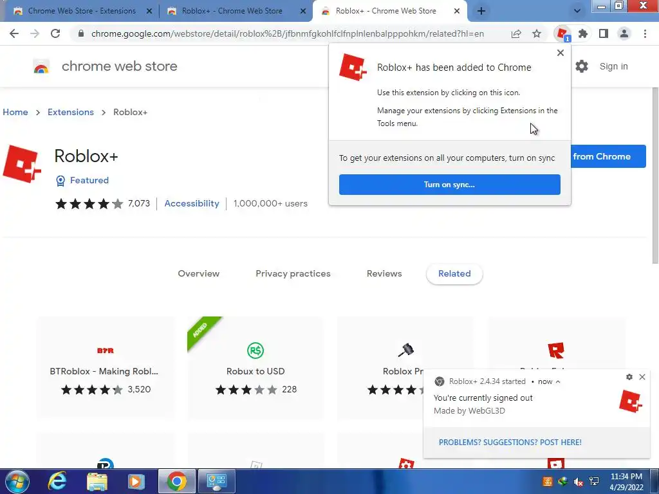Open the new tab plus button
659x494 pixels.
click(x=481, y=12)
